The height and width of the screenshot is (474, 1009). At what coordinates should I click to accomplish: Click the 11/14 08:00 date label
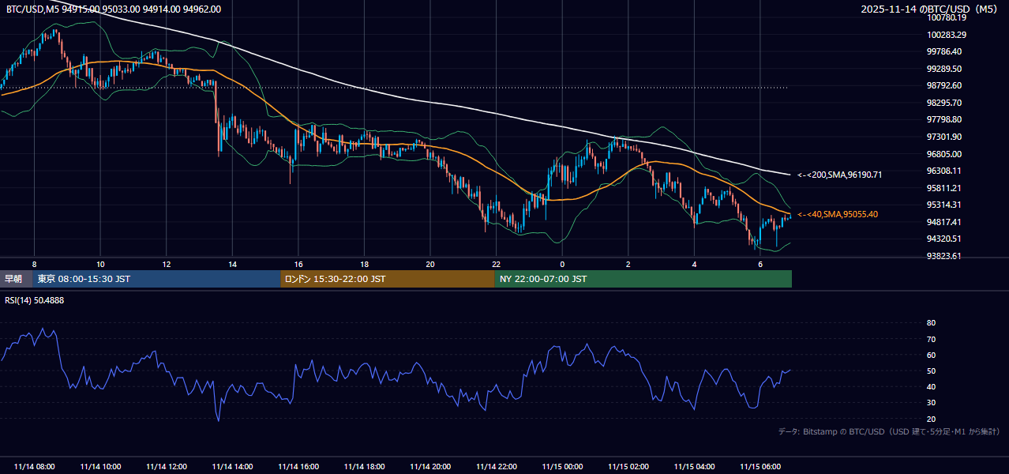pyautogui.click(x=35, y=467)
